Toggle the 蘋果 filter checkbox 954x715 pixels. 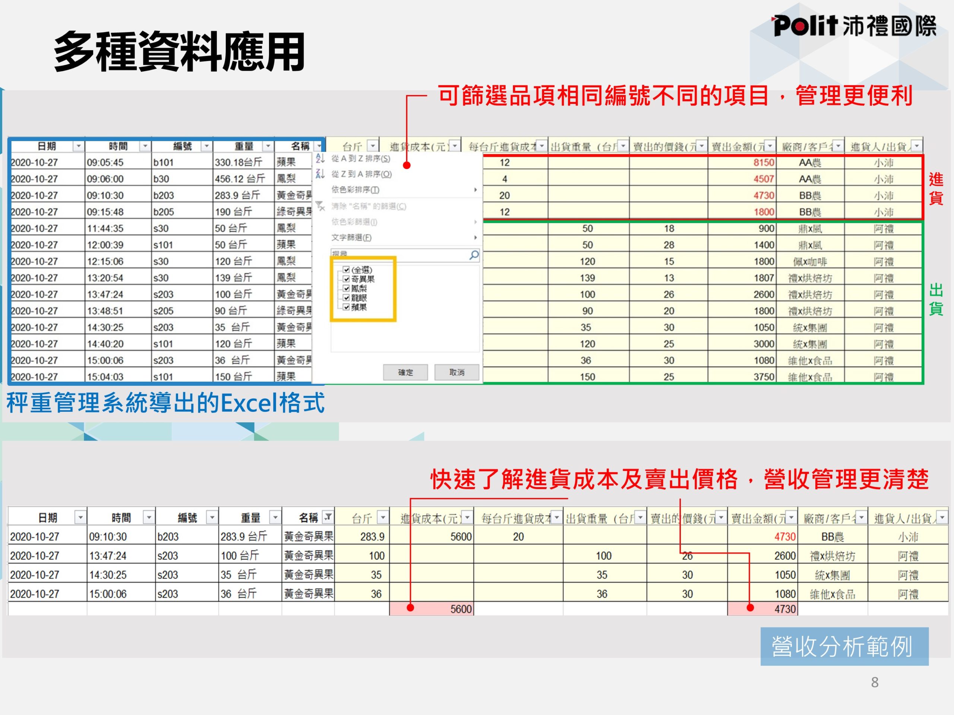click(346, 307)
